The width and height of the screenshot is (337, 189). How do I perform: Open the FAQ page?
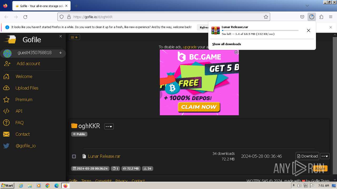[19, 123]
